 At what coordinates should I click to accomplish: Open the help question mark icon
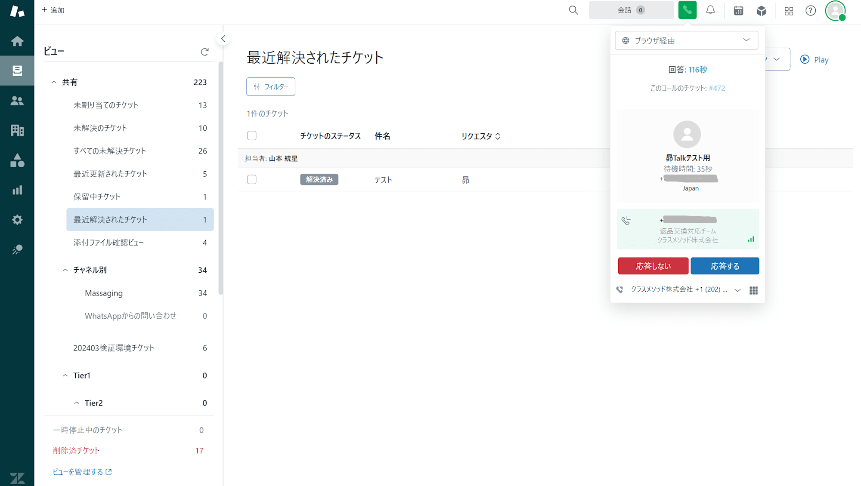click(811, 10)
